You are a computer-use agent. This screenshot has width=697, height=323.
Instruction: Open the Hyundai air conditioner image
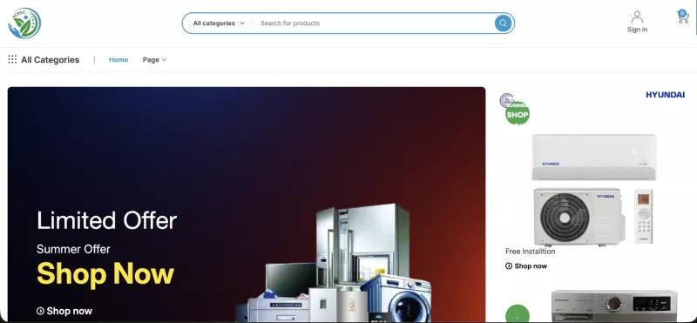pos(593,190)
